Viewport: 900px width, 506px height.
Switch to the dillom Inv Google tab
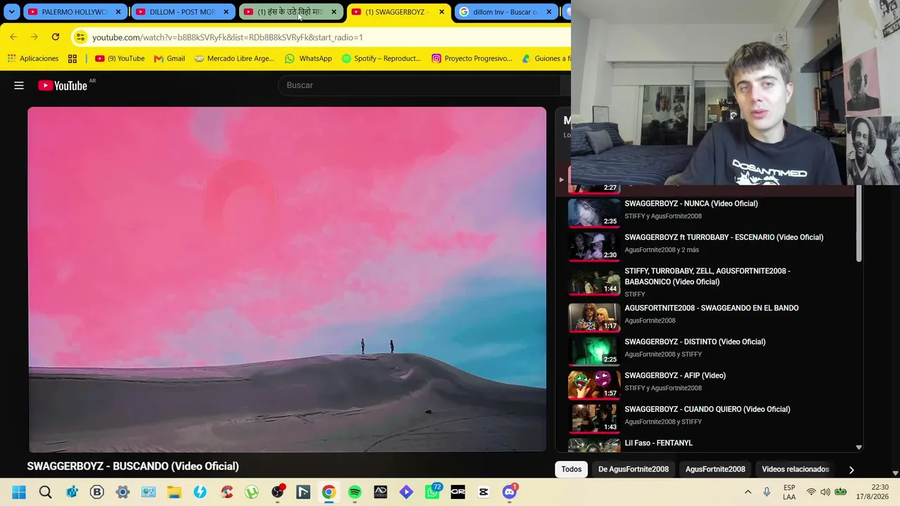point(505,12)
